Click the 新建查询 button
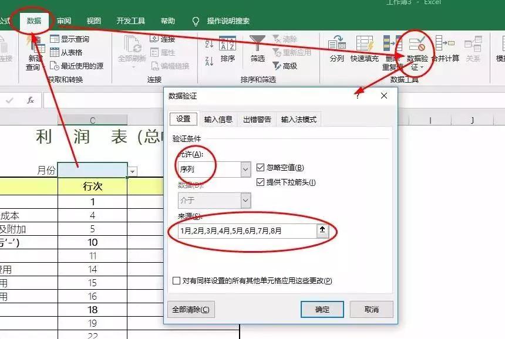The height and width of the screenshot is (339, 505). click(x=35, y=53)
